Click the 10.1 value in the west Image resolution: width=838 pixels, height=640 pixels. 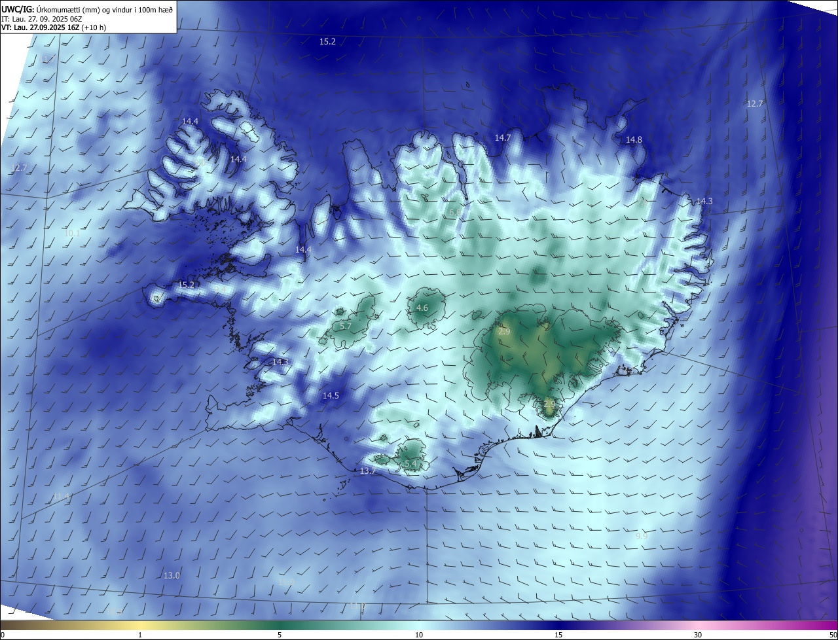72,233
